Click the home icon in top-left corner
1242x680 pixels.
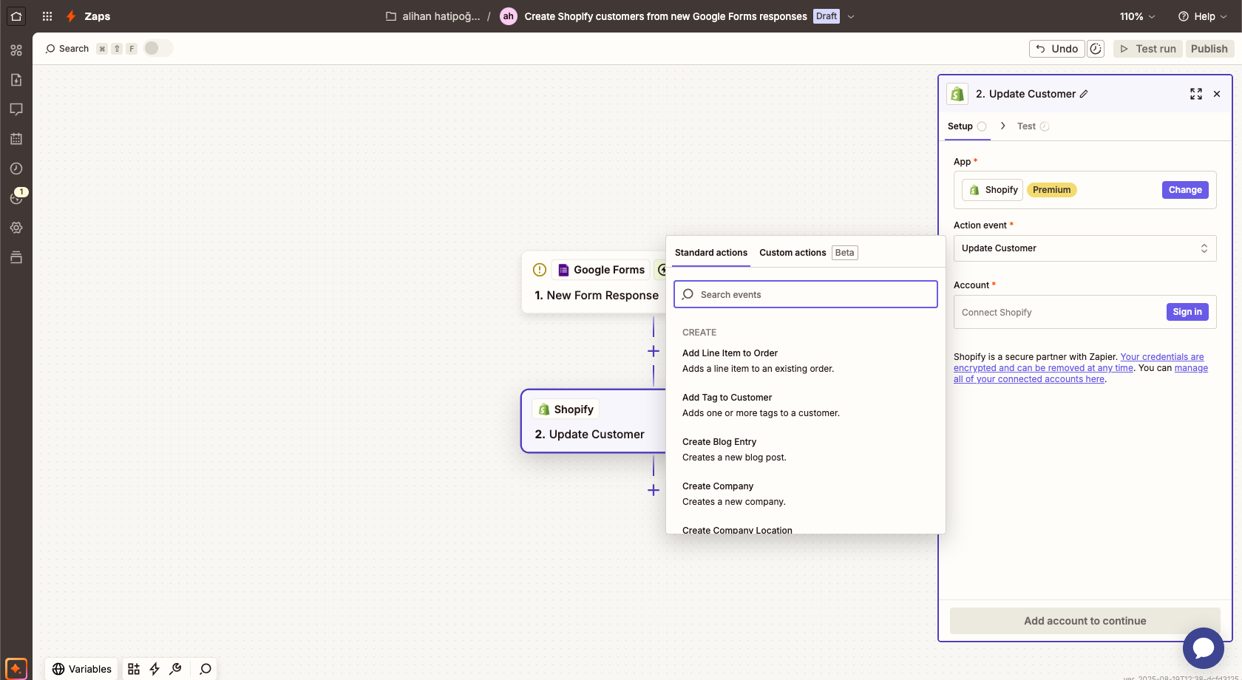coord(16,16)
